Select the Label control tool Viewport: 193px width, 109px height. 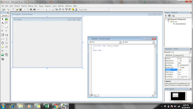click(x=3, y=23)
